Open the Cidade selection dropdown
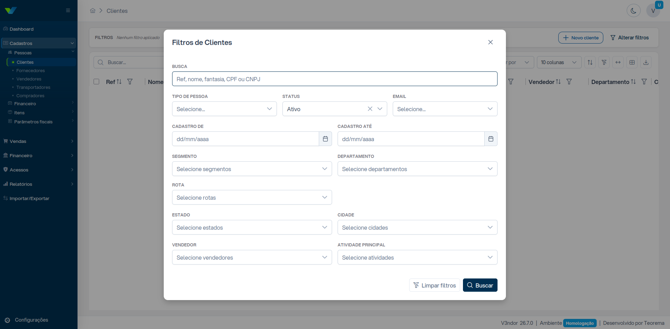The width and height of the screenshot is (670, 329). 417,227
